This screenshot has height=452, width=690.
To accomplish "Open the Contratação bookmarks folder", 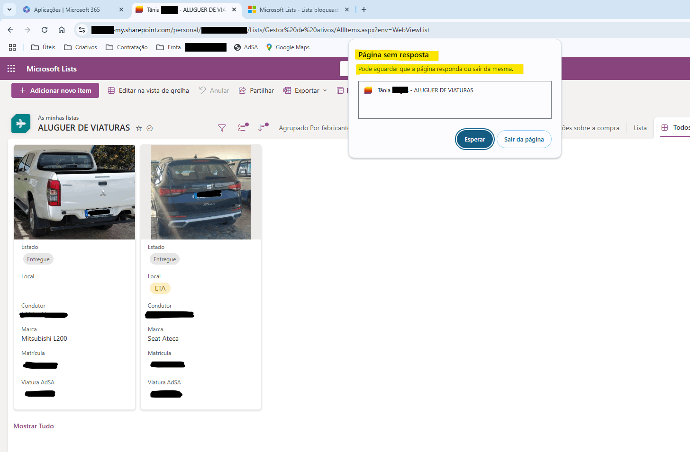I will pos(127,47).
